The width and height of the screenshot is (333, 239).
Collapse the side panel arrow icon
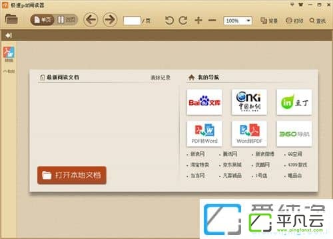pyautogui.click(x=9, y=35)
